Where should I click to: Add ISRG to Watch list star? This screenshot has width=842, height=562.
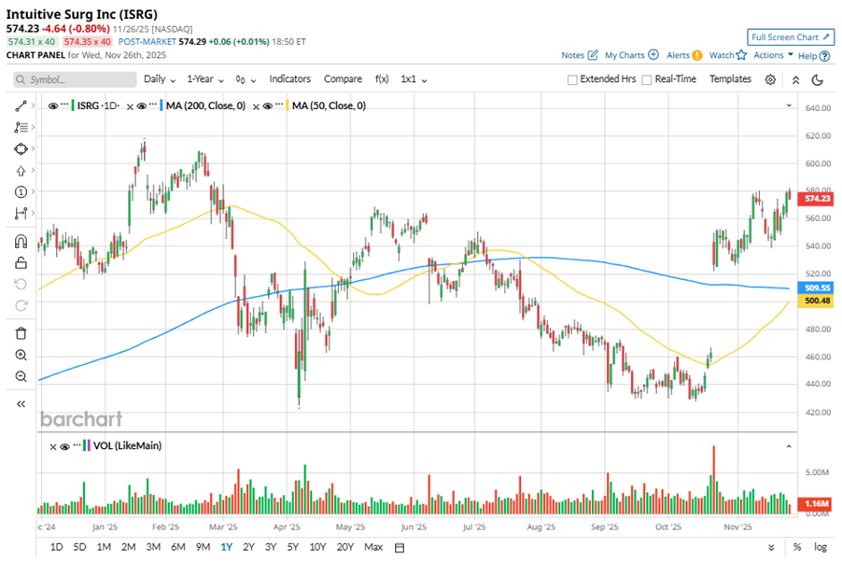[x=741, y=55]
